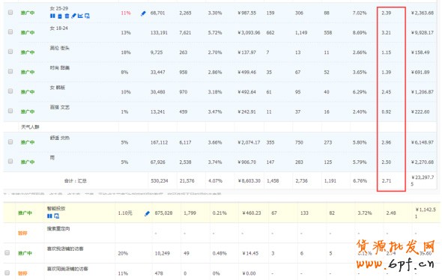Screen dimensions: 442x280
Task: Select checkbox for 喜欢我店铺的访客 row
Action: point(7,253)
